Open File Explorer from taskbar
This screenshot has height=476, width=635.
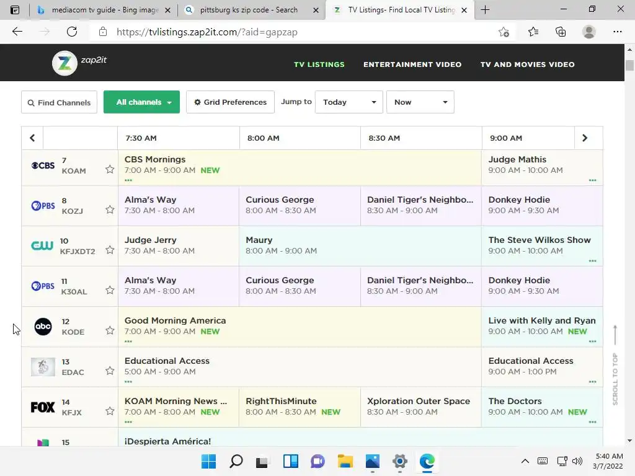click(x=345, y=461)
